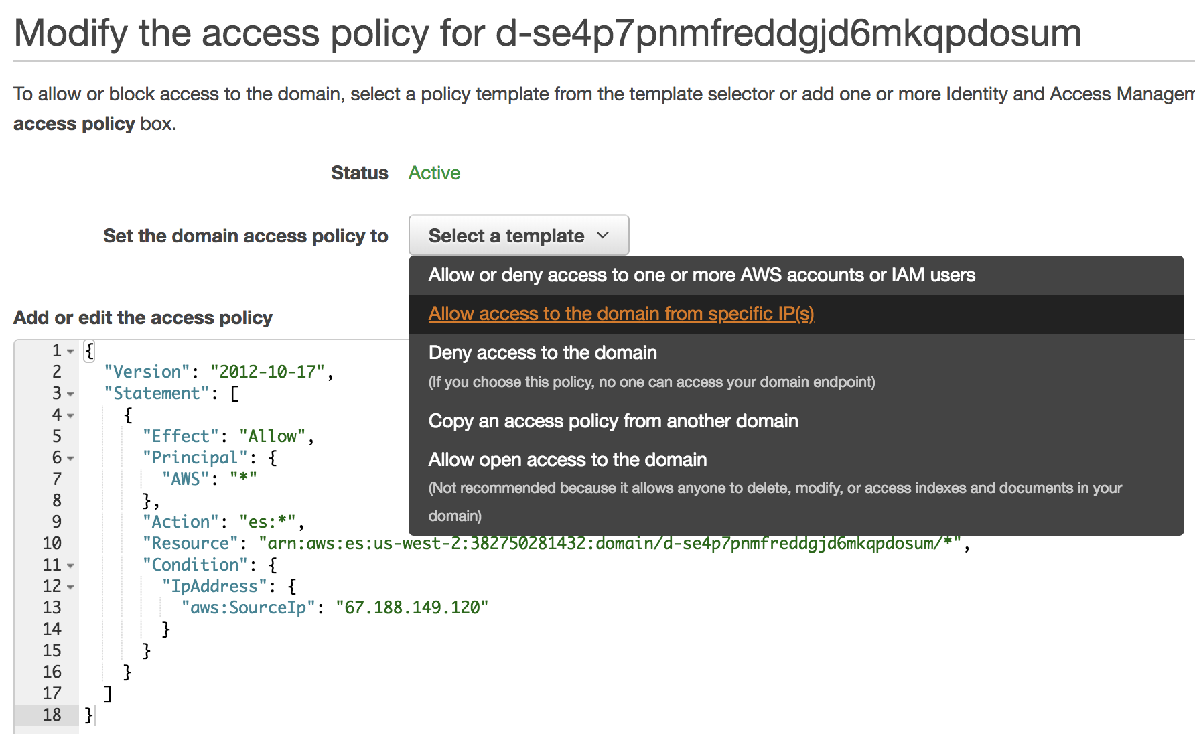Image resolution: width=1195 pixels, height=734 pixels.
Task: Collapse the Statement fold arrow on line 3
Action: click(70, 394)
